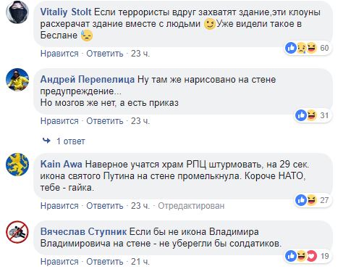Click the reply arrow icon beside '1 ответ'

46,141
